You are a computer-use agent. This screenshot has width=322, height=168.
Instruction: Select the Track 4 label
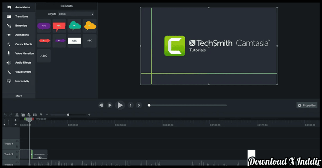(x=8, y=144)
